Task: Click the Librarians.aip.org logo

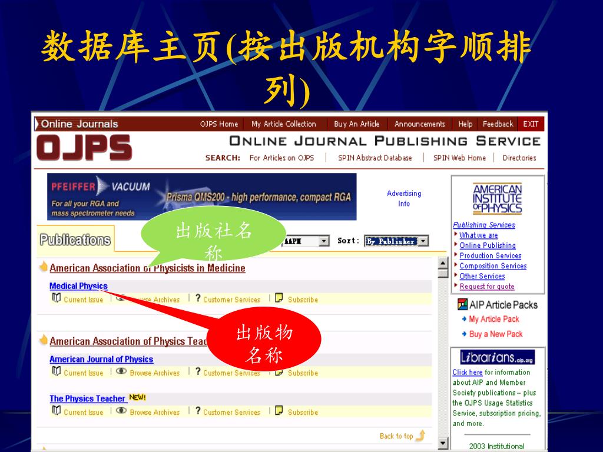Action: coord(497,357)
